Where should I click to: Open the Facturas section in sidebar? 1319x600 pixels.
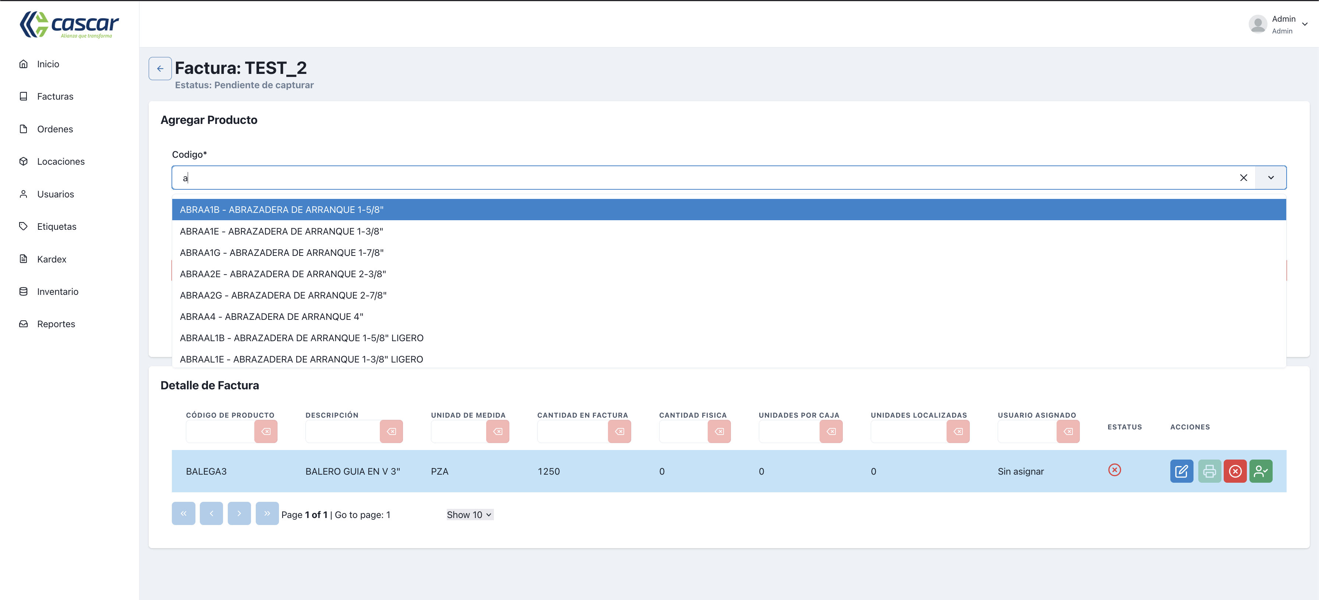55,96
